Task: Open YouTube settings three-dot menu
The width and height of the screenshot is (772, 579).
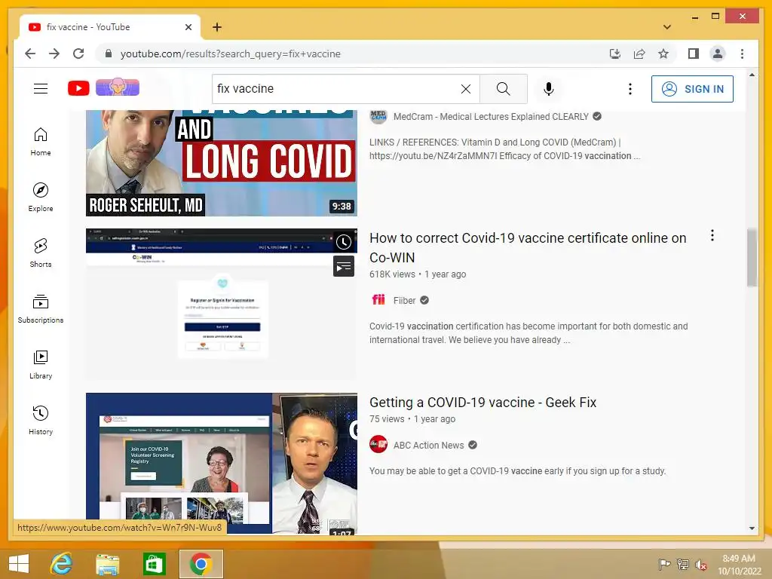Action: [x=630, y=89]
